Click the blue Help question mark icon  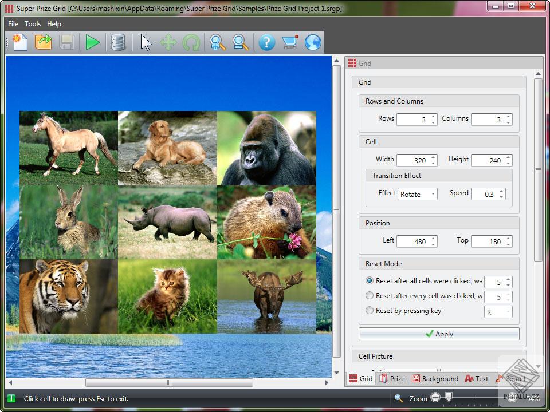[x=266, y=43]
